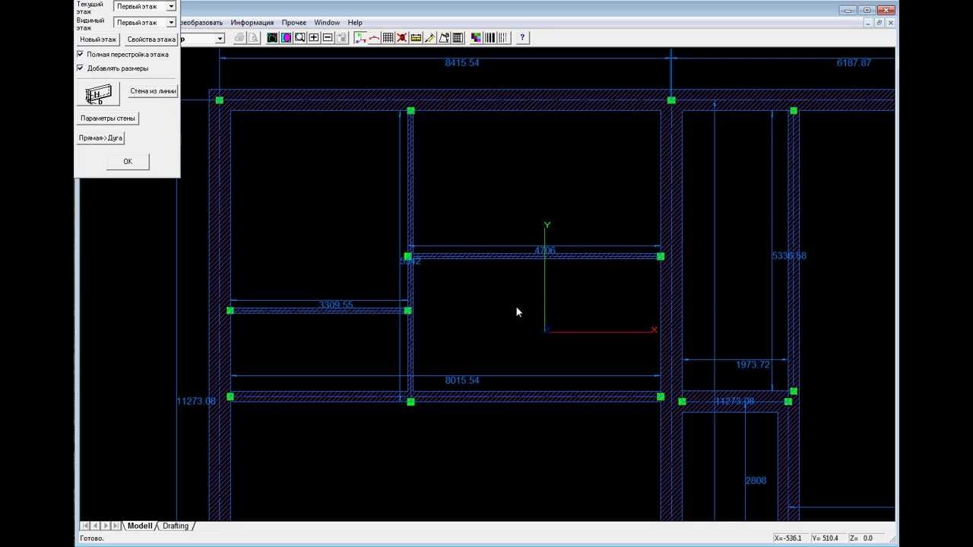Click the Свойства этажа button
The width and height of the screenshot is (973, 547).
click(151, 40)
